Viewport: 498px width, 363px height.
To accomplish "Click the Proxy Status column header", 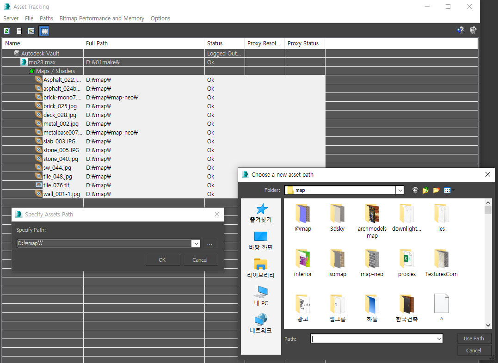I will 305,43.
